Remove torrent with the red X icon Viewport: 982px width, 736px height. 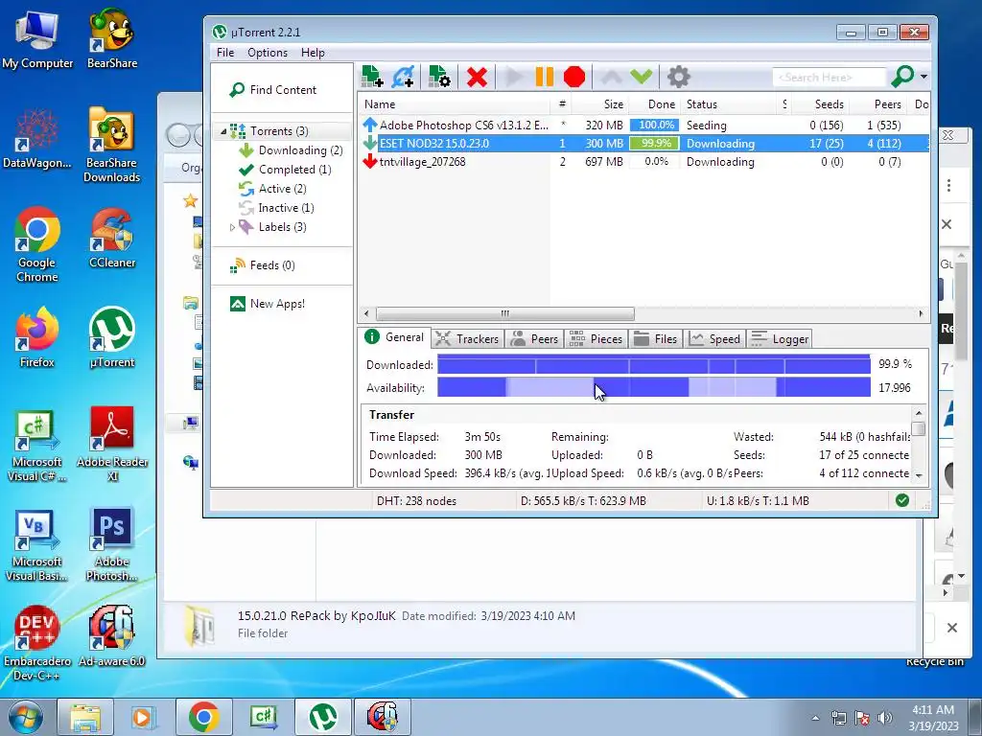(477, 77)
